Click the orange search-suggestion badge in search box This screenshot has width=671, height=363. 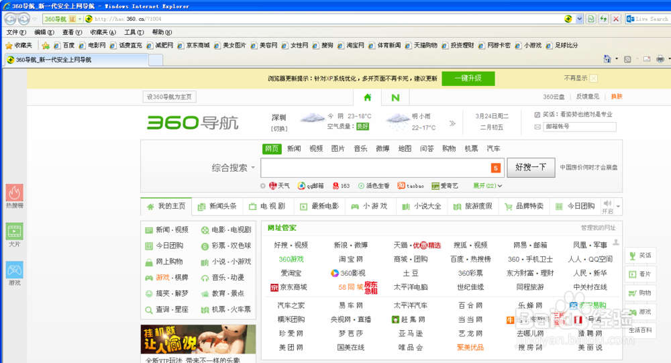tap(496, 168)
